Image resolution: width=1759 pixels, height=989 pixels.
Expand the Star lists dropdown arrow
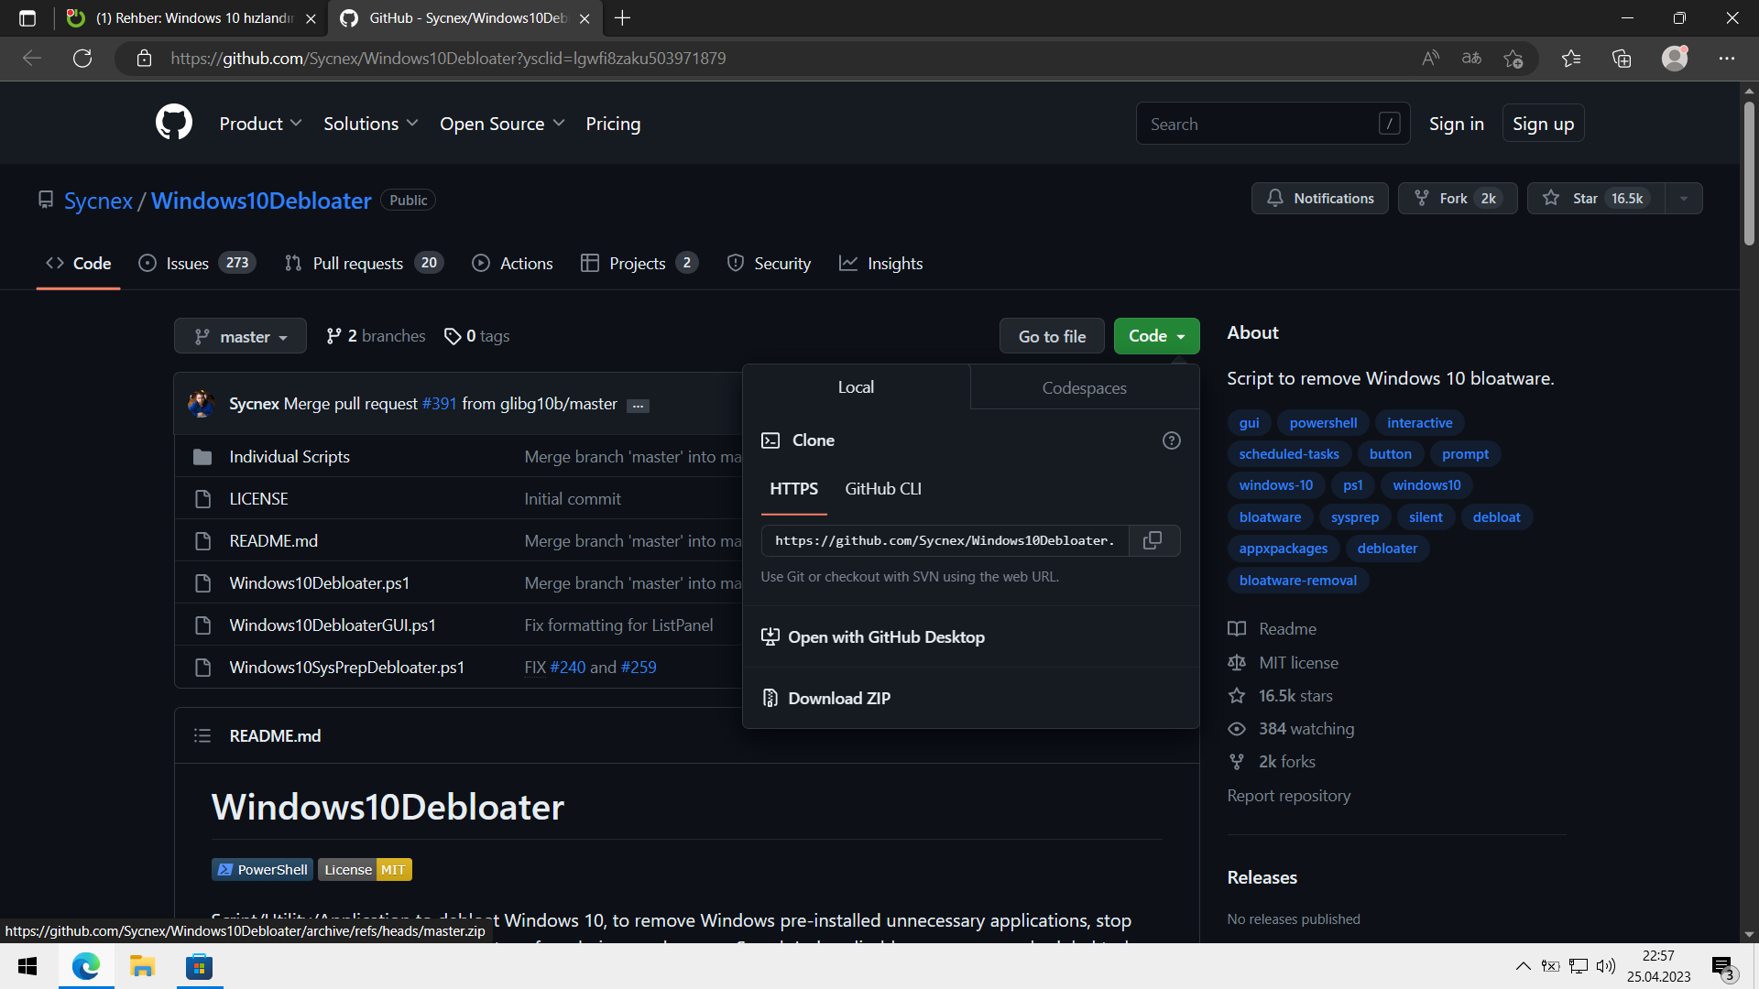click(x=1683, y=199)
